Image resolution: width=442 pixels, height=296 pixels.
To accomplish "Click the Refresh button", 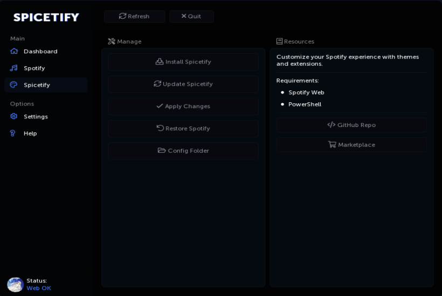I will (x=134, y=16).
